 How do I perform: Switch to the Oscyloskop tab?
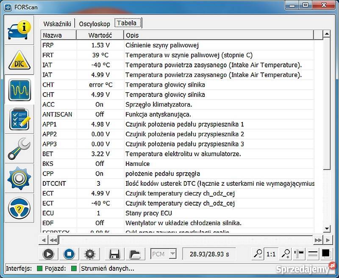[x=94, y=24]
